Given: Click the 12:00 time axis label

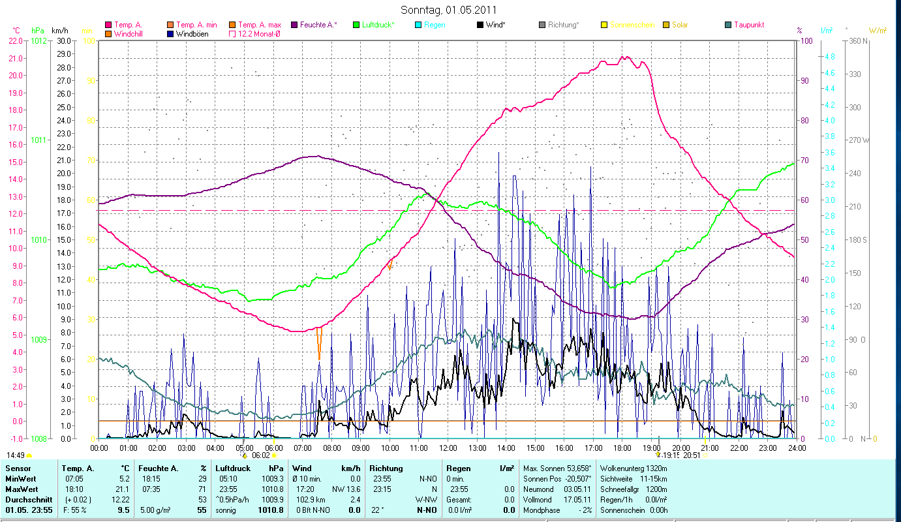Looking at the screenshot, I should [448, 448].
